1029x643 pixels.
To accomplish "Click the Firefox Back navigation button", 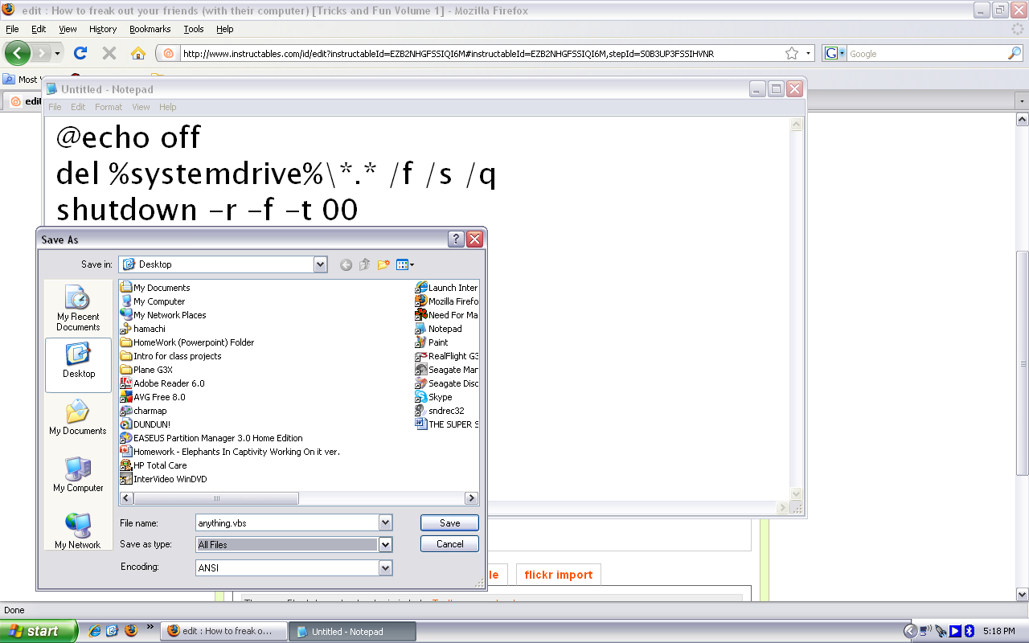I will [18, 53].
